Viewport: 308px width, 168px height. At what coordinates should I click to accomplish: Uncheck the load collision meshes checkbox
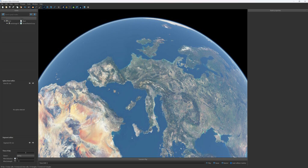(x=231, y=163)
